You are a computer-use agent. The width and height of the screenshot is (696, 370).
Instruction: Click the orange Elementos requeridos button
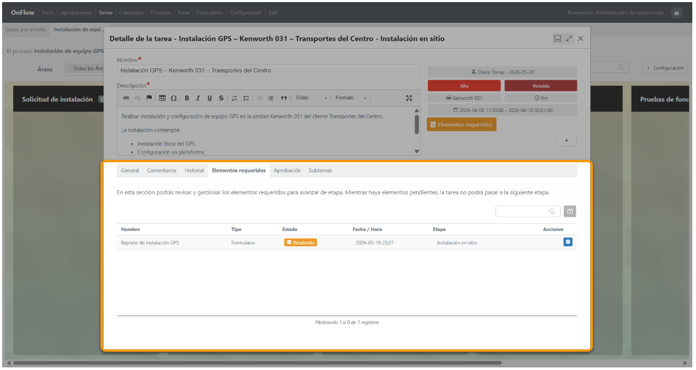point(462,125)
